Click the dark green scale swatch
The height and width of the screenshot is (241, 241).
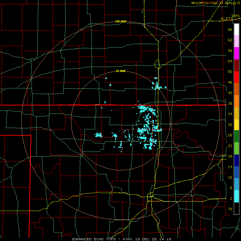pos(236,136)
